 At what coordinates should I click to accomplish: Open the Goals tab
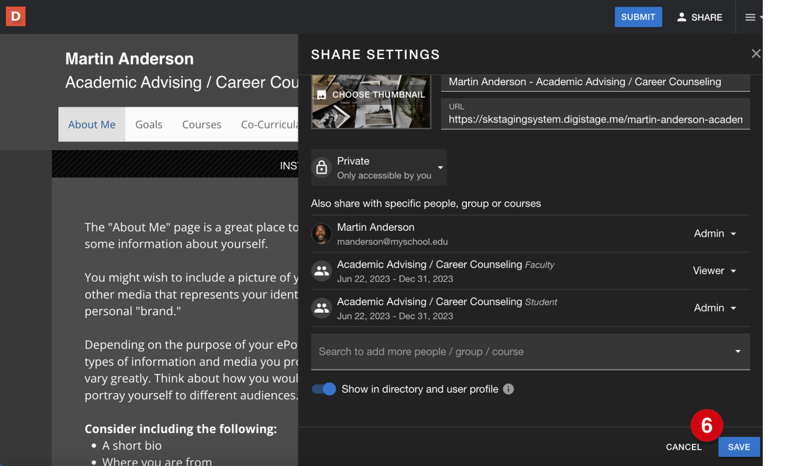coord(149,125)
